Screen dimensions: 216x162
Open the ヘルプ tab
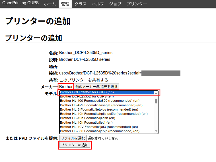(98, 4)
